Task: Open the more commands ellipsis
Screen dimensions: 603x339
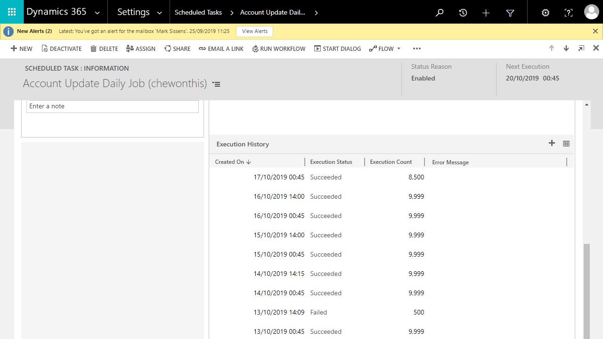Action: pyautogui.click(x=416, y=48)
